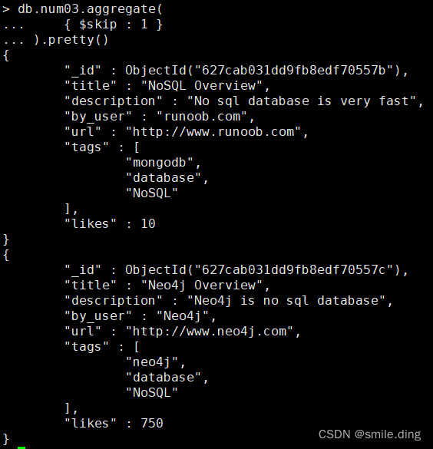Viewport: 433px width, 449px height.
Task: Click the "NoSQL Overview" title value
Action: click(202, 86)
